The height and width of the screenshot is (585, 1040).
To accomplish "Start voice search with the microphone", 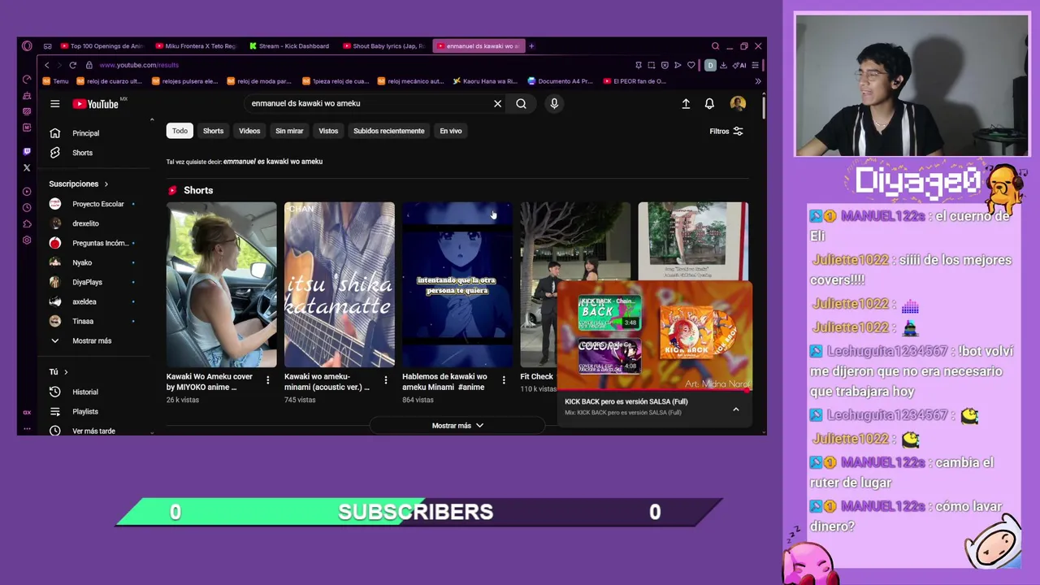I will coord(554,103).
